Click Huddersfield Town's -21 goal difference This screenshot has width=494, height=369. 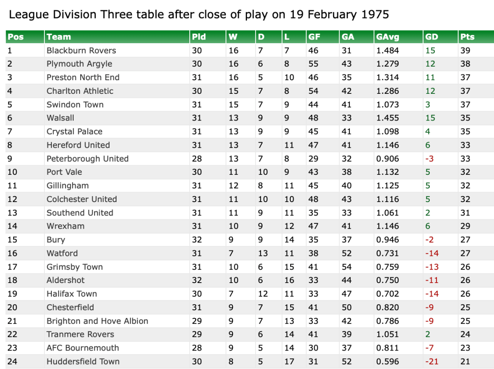432,362
